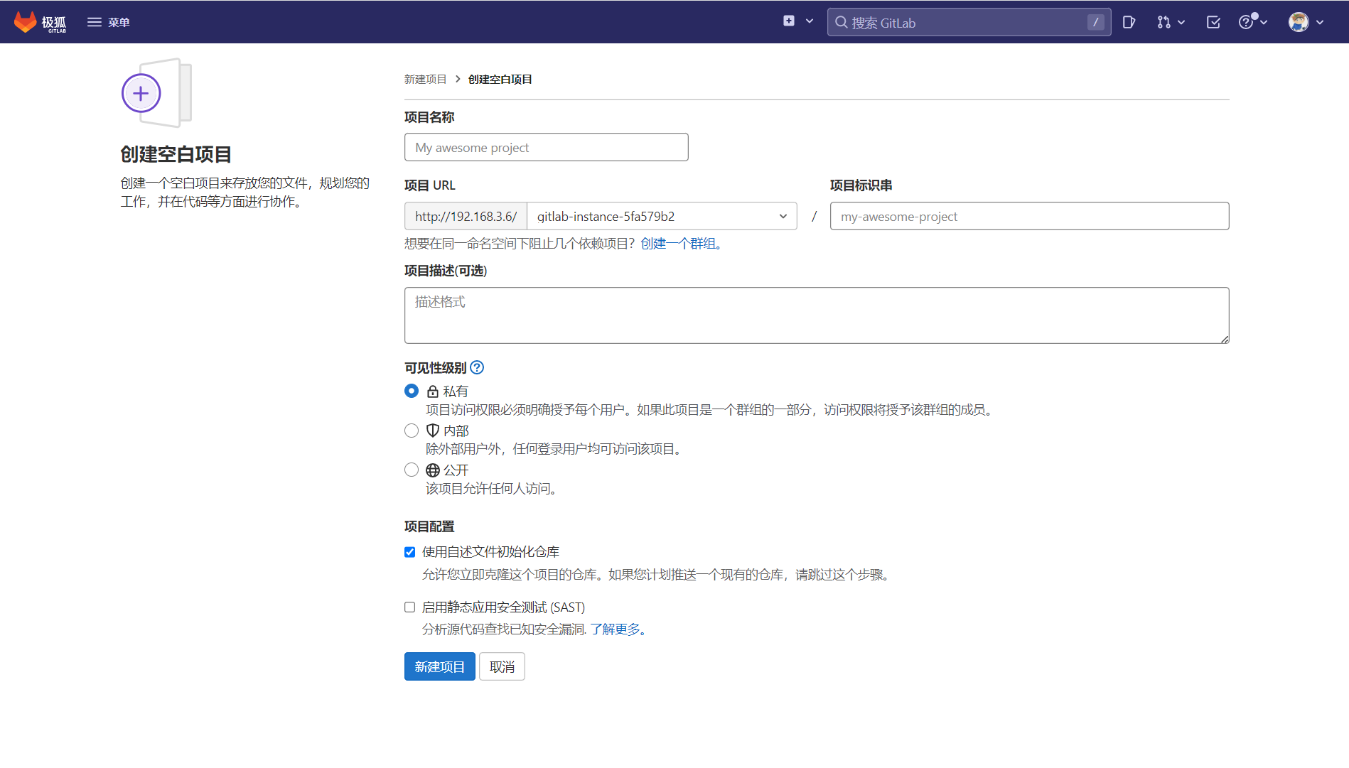Click the large plus blank project icon

click(141, 93)
